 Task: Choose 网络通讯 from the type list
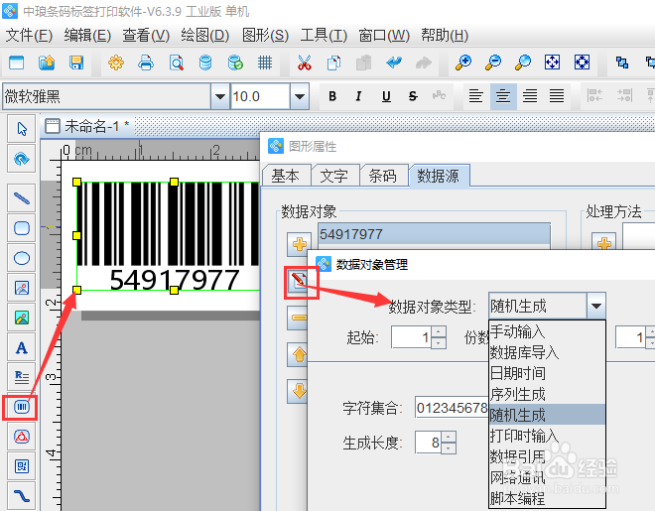[x=547, y=477]
